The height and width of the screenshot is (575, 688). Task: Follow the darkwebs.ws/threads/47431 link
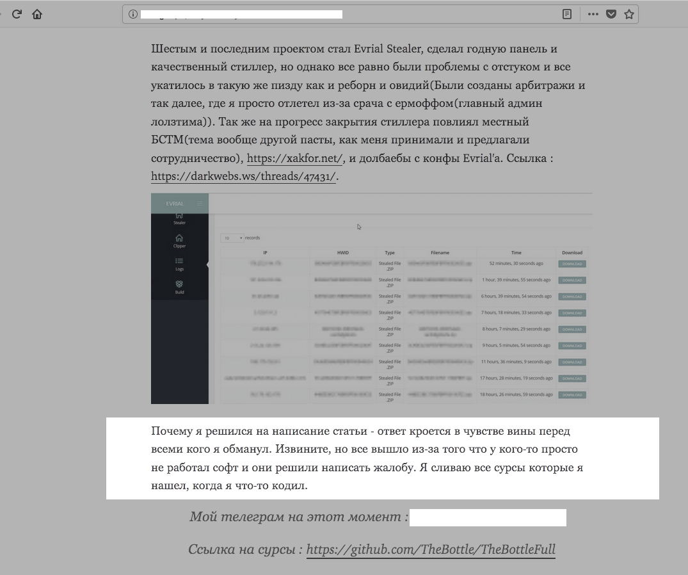(x=244, y=177)
